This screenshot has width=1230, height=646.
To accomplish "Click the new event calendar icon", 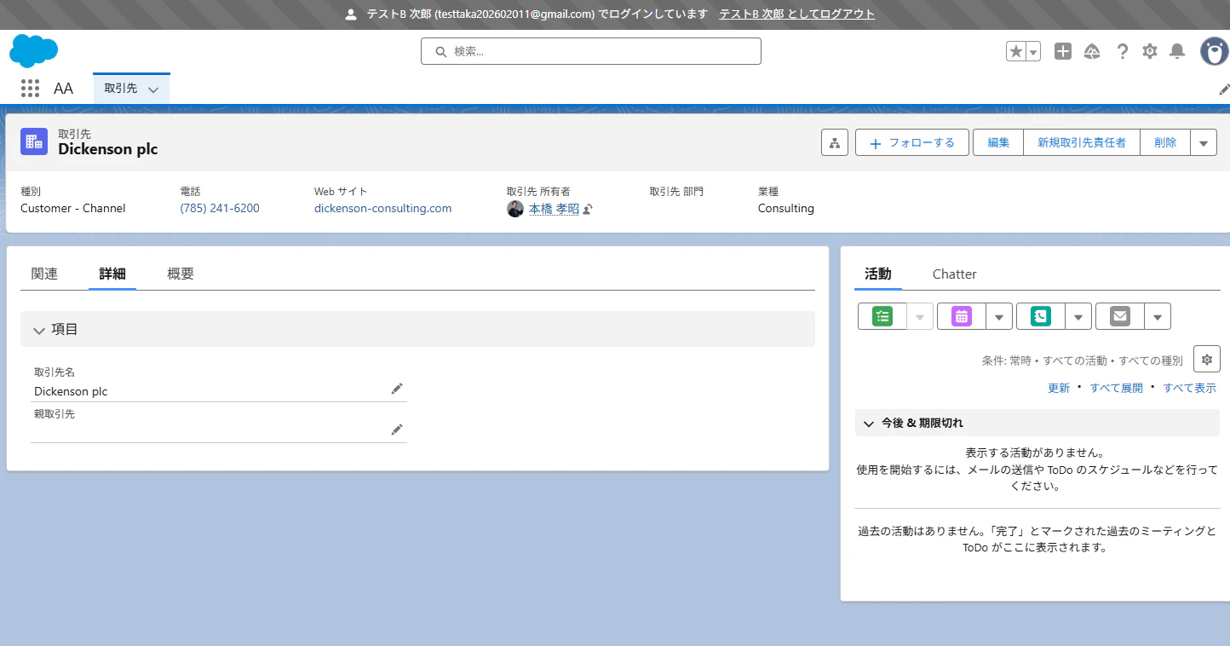I will 962,316.
